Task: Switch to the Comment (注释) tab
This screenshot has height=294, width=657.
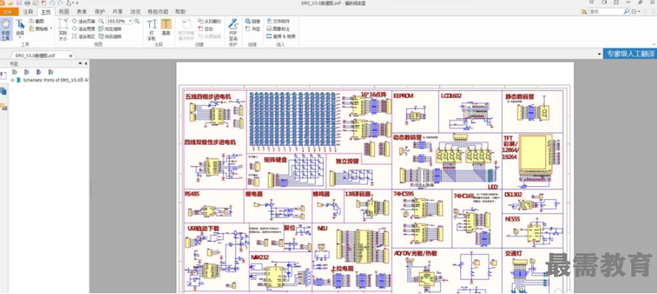Action: [x=28, y=12]
